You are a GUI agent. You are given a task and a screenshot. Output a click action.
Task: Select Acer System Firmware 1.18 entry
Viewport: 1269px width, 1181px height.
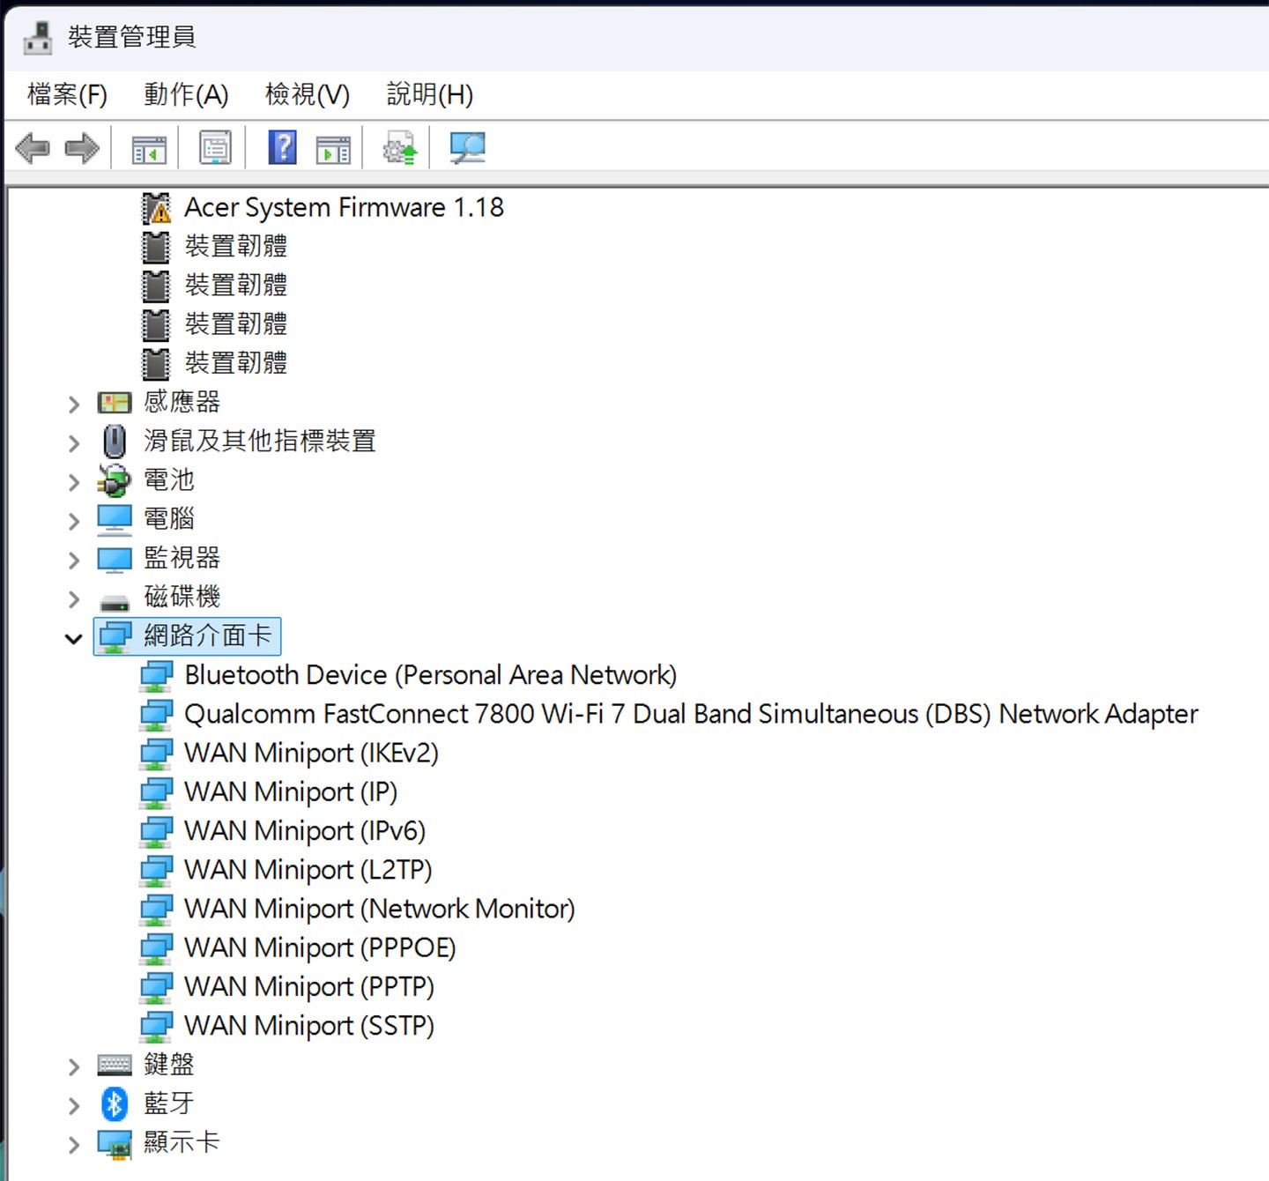[x=344, y=208]
